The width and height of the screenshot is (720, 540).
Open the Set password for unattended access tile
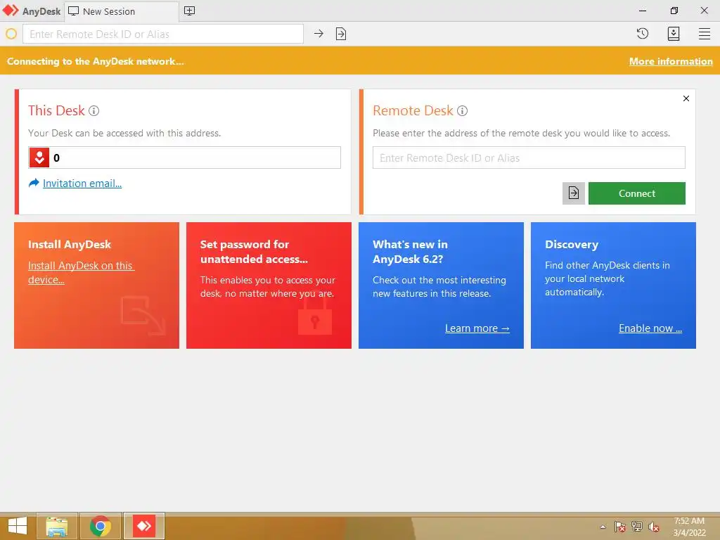pos(269,285)
